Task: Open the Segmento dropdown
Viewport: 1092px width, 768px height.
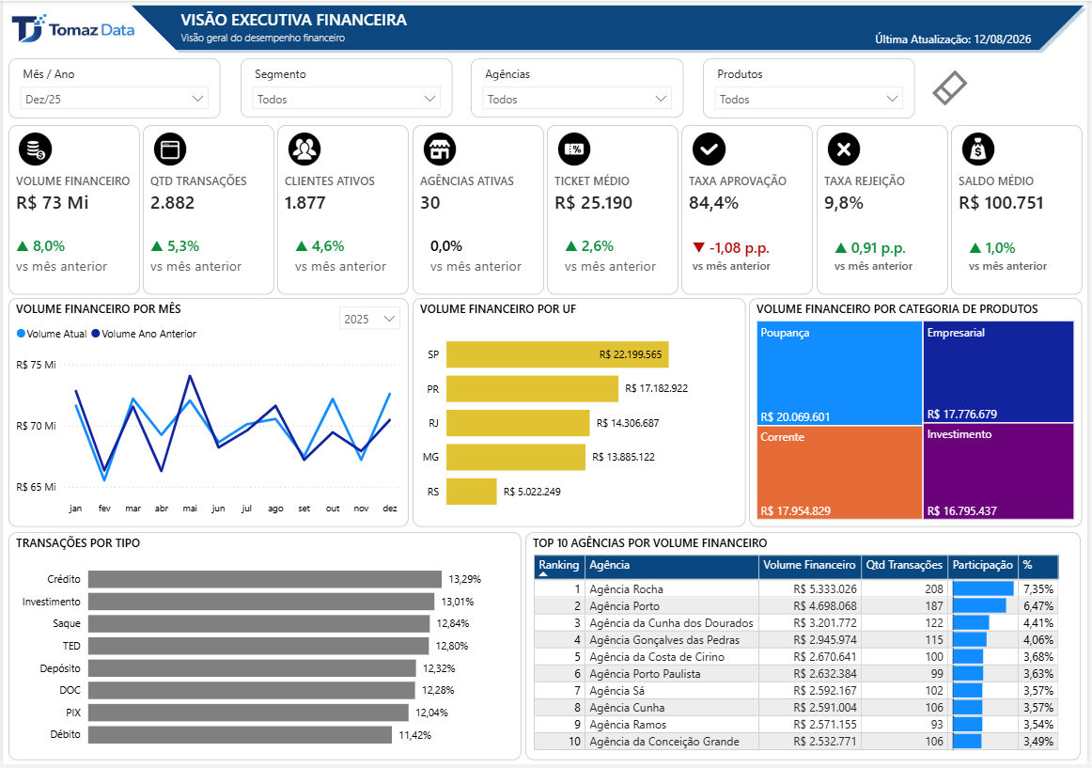Action: tap(346, 99)
